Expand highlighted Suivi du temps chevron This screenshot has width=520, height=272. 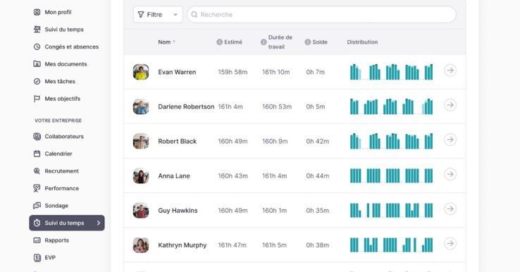click(99, 223)
